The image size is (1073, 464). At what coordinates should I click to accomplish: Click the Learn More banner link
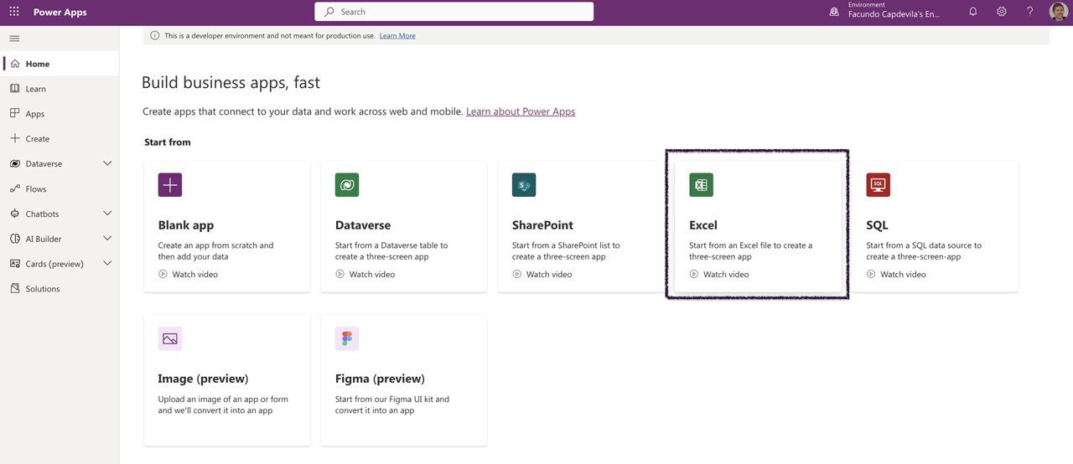397,36
